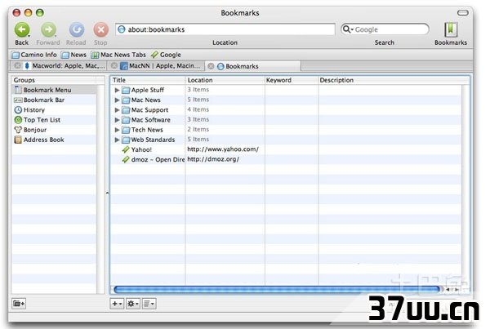This screenshot has height=329, width=490.
Task: Select the Mac Software folder icon
Action: coord(126,120)
